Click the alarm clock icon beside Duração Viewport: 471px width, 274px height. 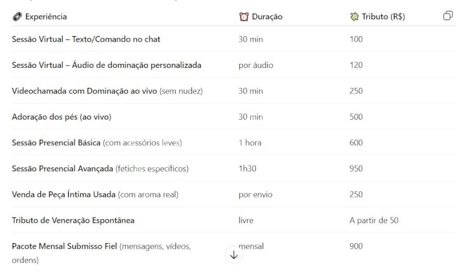coord(243,17)
